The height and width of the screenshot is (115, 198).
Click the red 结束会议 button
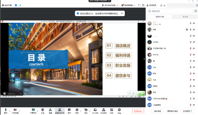pos(138,111)
